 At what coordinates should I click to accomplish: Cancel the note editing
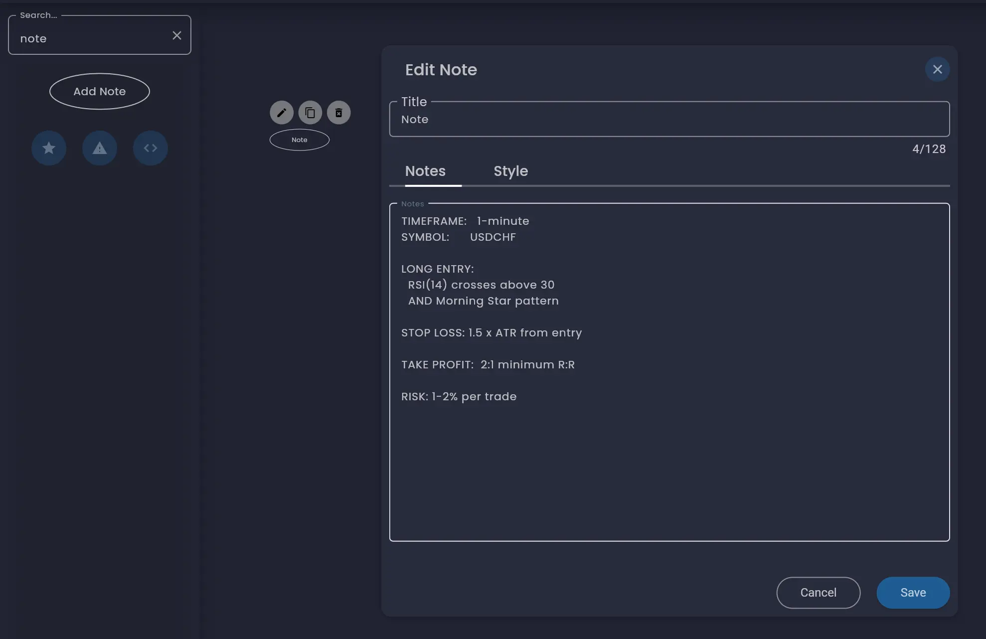[818, 592]
